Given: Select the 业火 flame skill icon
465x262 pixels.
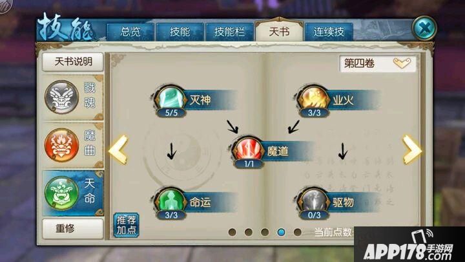Looking at the screenshot, I should (314, 98).
